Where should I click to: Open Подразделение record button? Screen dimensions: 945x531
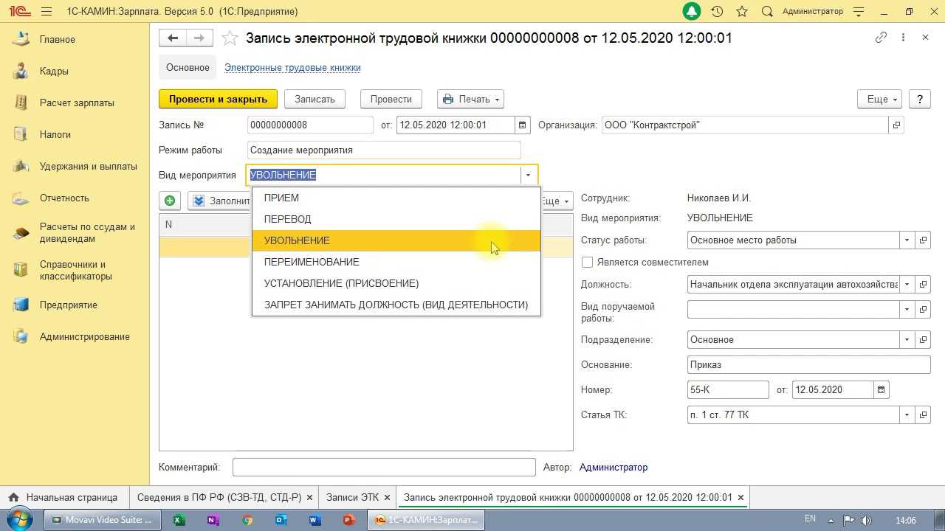(923, 340)
